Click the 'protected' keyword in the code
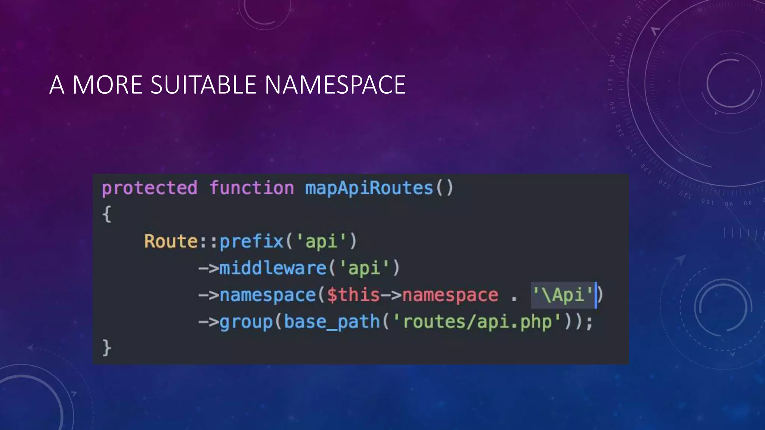Image resolution: width=765 pixels, height=430 pixels. (149, 188)
